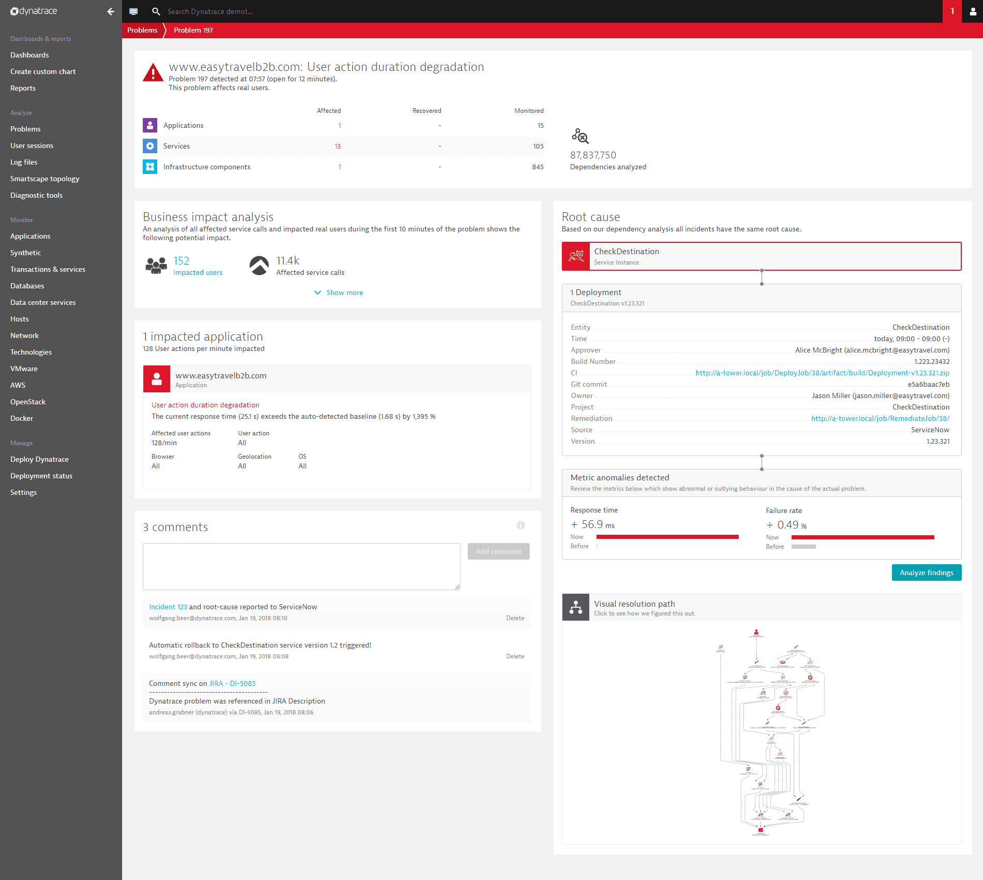The image size is (983, 880).
Task: Click the Metric anomalies detected heading
Action: click(620, 477)
